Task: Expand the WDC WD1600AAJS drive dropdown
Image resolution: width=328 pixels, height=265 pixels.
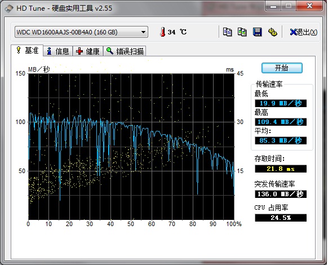Action: (x=81, y=32)
